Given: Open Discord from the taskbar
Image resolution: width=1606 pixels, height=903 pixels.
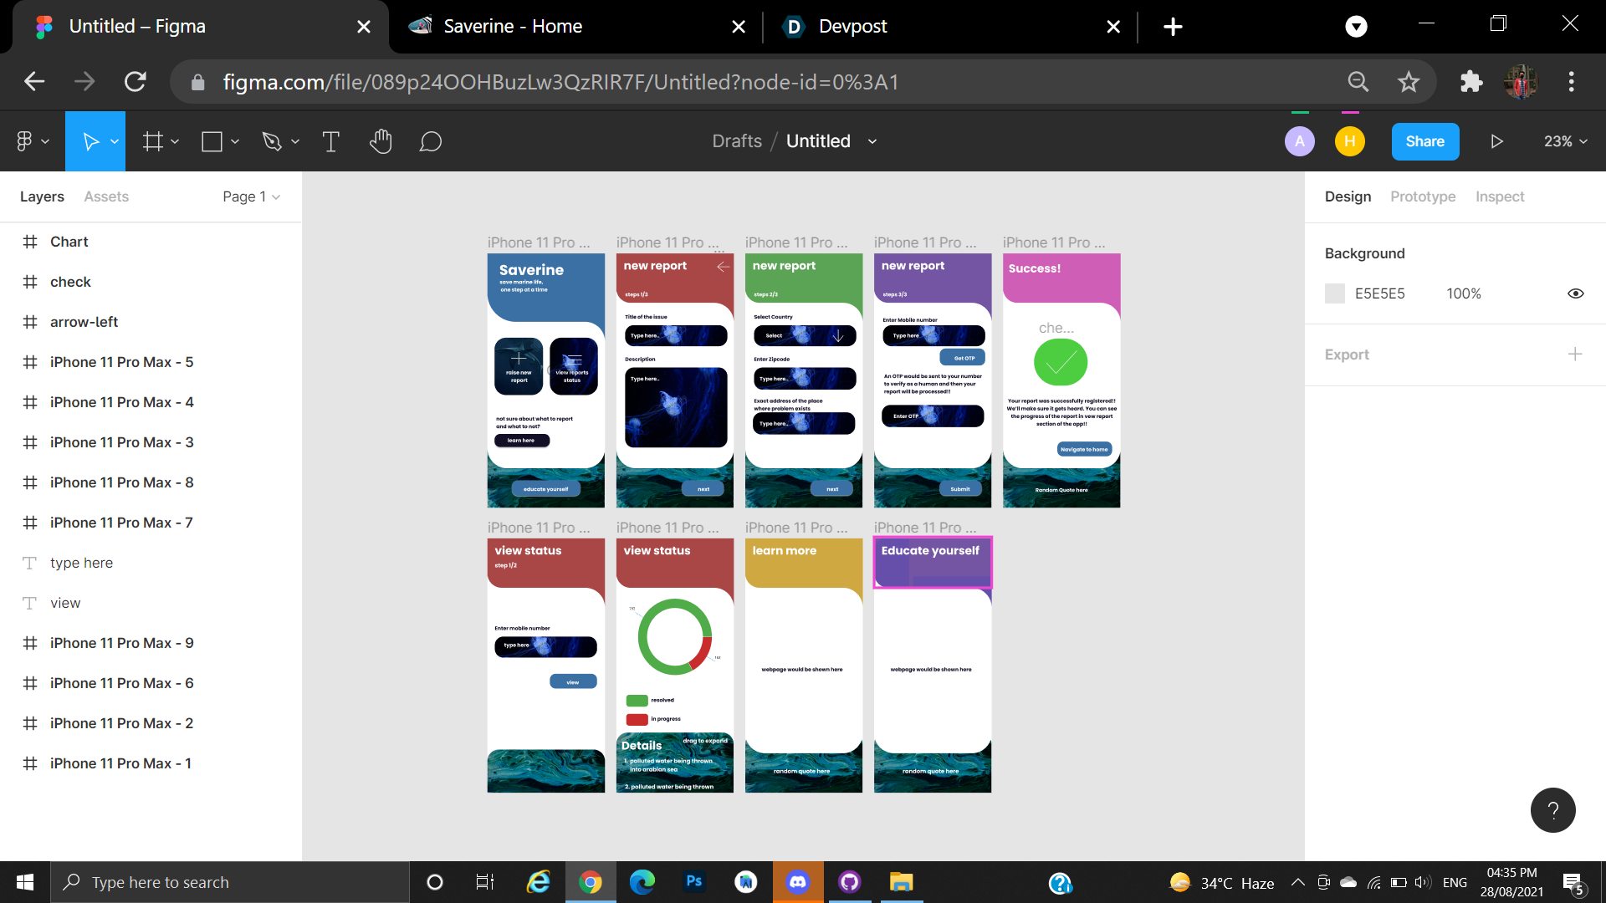Looking at the screenshot, I should [x=798, y=882].
